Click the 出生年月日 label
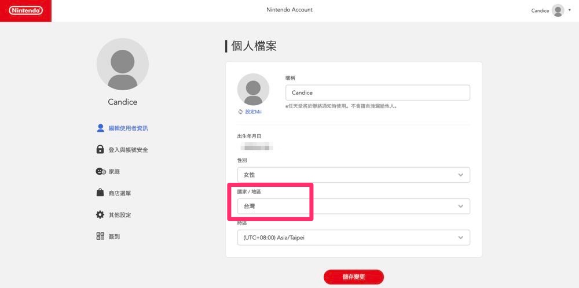 click(249, 136)
